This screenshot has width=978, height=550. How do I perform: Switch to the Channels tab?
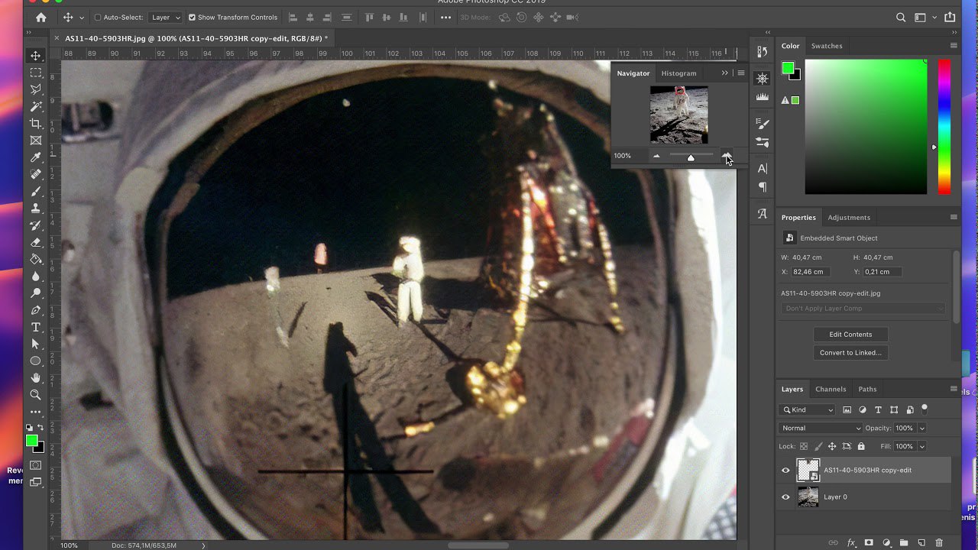tap(831, 389)
